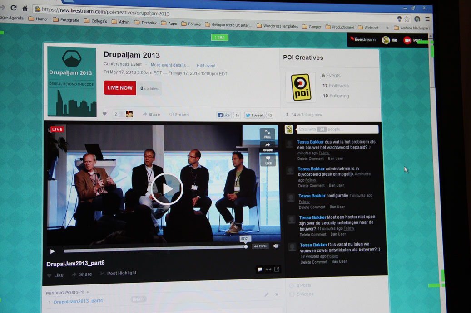View the 5 Events of POI Creatives
The height and width of the screenshot is (313, 471).
[x=331, y=76]
